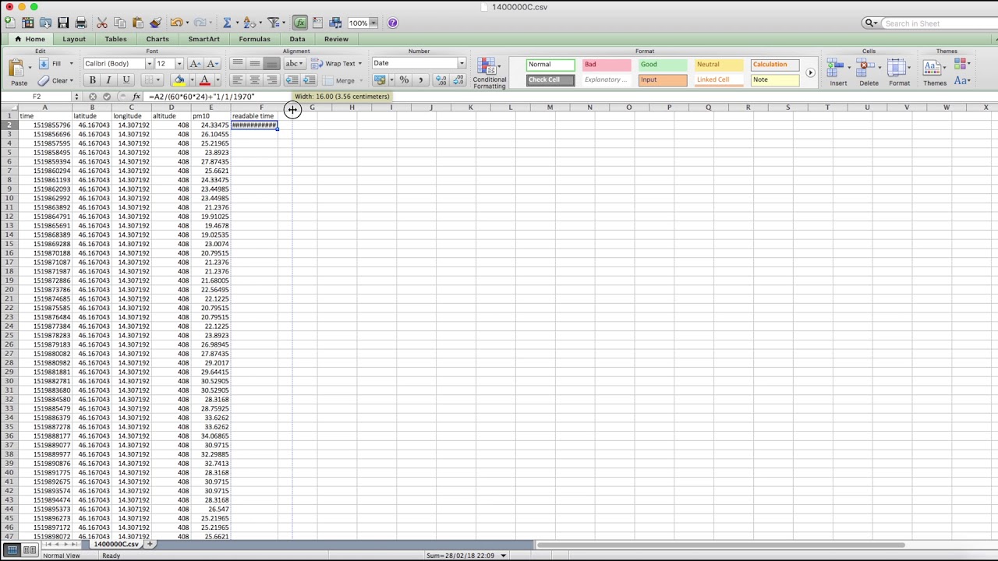Switch to Page Layout view icon in status bar
The height and width of the screenshot is (561, 998).
[30, 550]
